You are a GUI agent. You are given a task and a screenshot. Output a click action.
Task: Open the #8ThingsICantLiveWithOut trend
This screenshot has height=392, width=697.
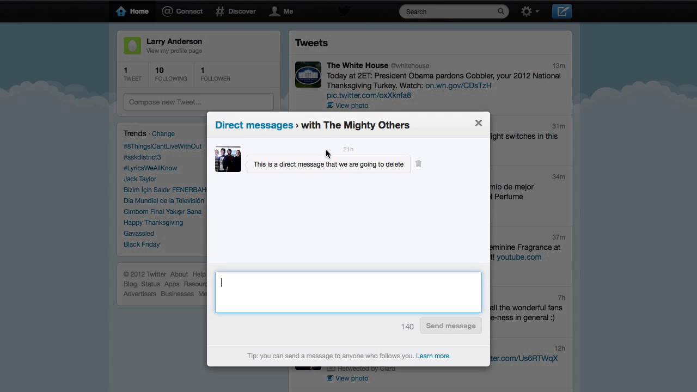click(x=162, y=146)
